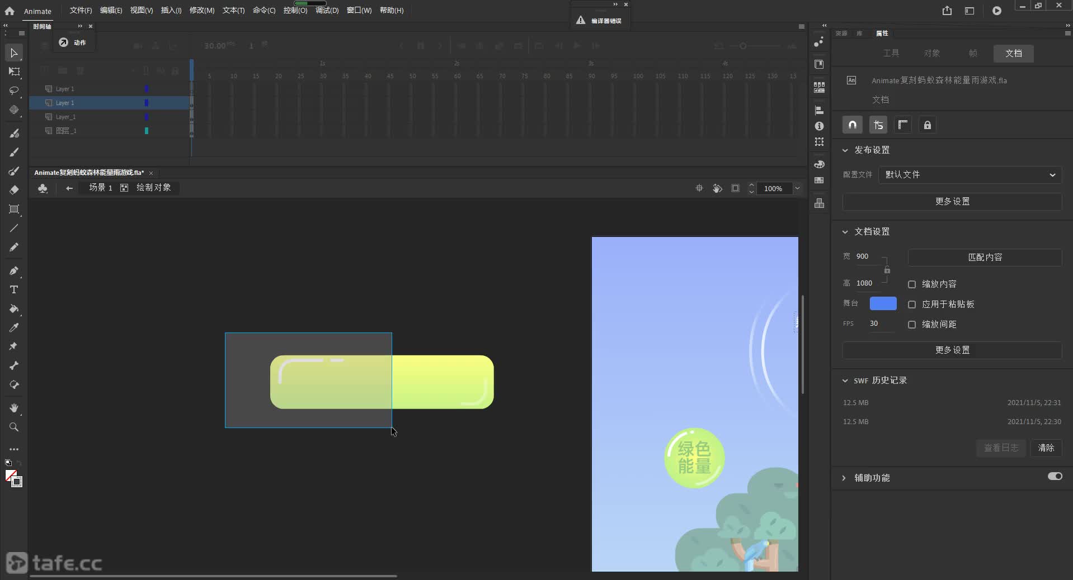The width and height of the screenshot is (1073, 580).
Task: Select the Pen tool
Action: point(14,270)
